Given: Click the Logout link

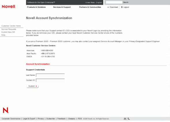Looking at the screenshot, I should click(x=126, y=7).
